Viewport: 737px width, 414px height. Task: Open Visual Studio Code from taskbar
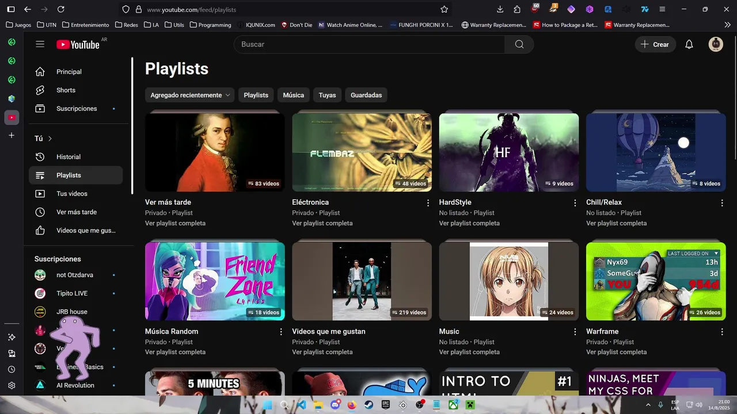(x=301, y=405)
